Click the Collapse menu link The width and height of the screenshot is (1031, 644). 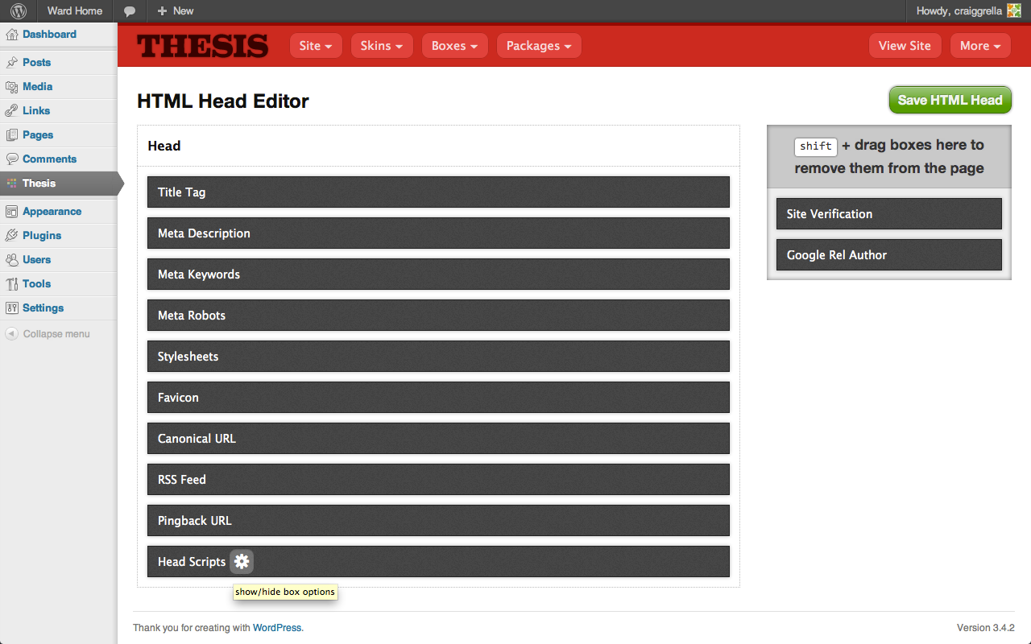[56, 334]
